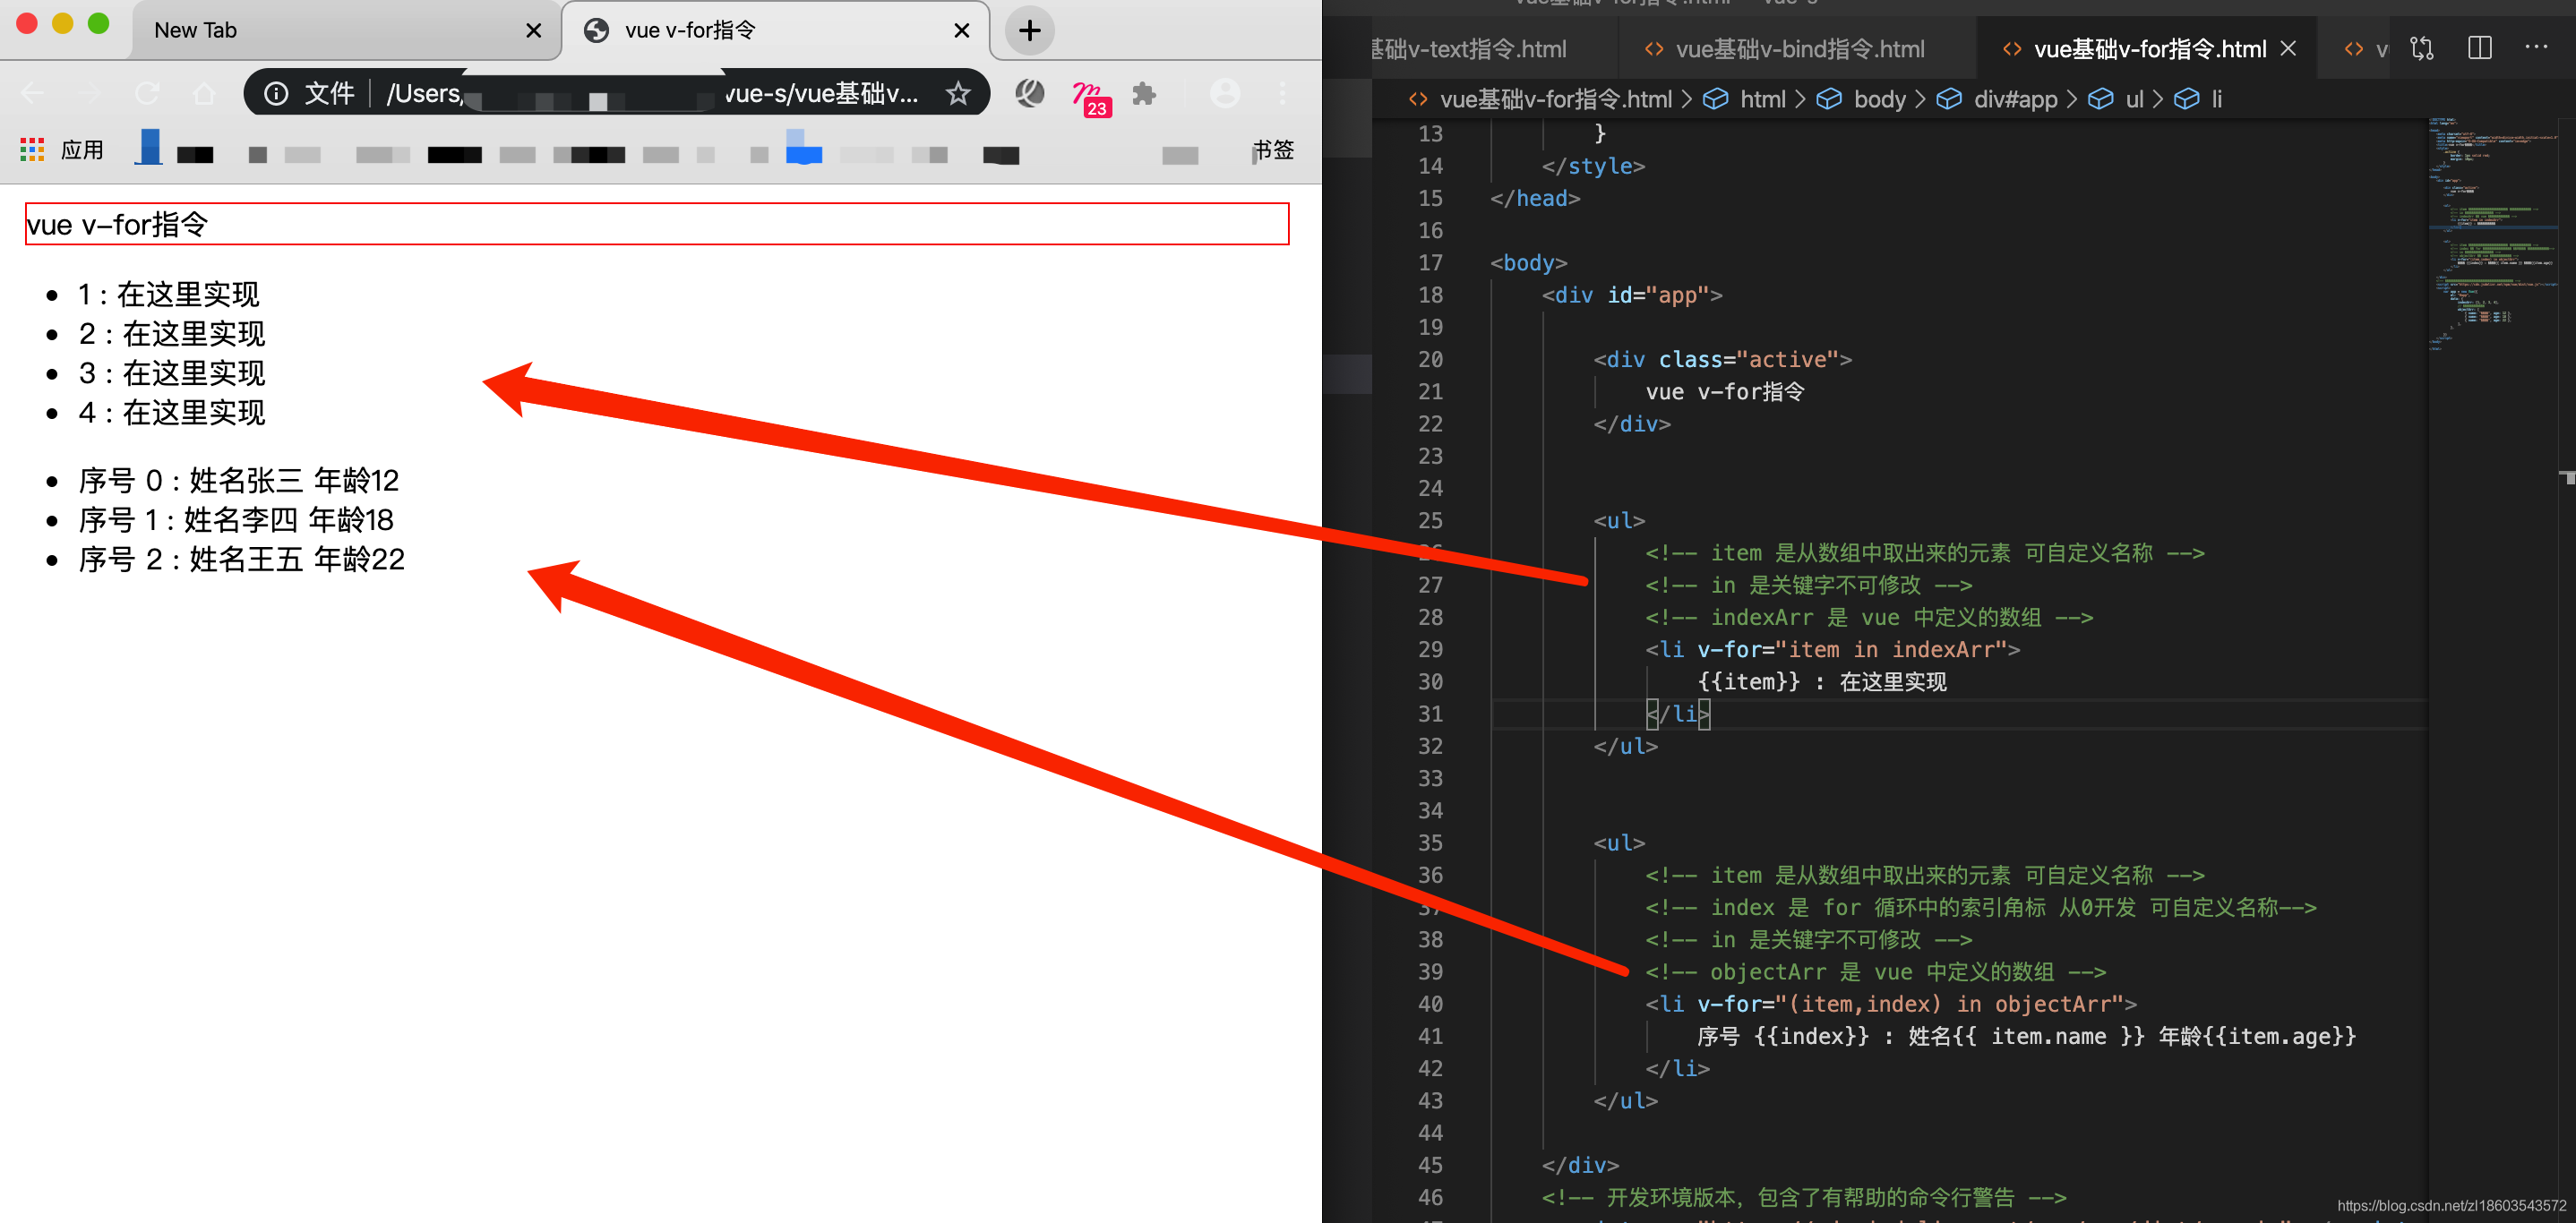Click line number 40 in the gutter
The width and height of the screenshot is (2576, 1223).
(1431, 1005)
